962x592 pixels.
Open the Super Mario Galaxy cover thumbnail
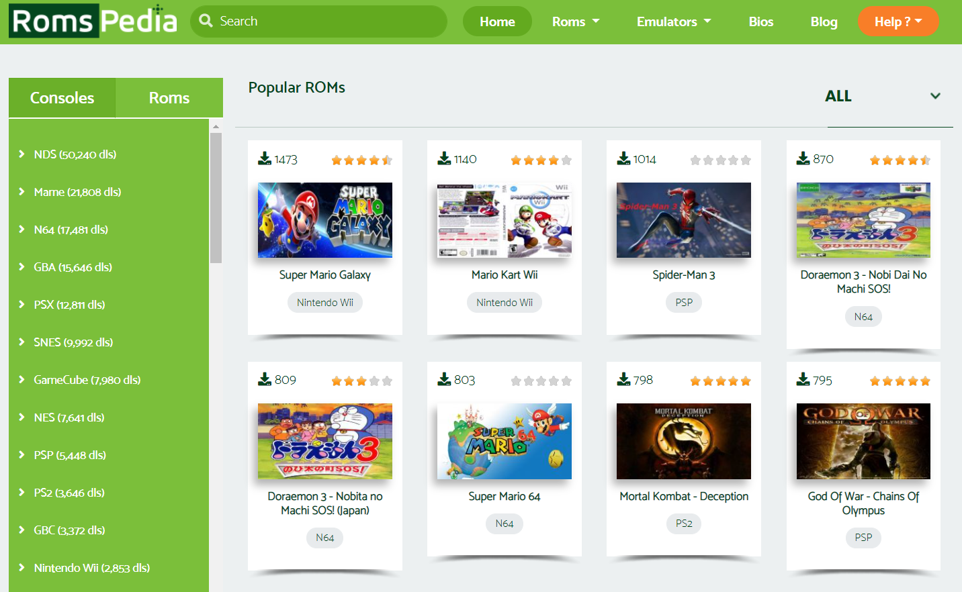coord(325,220)
